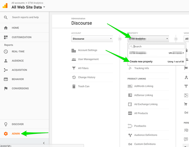This screenshot has width=189, height=147.
Task: Focus the Search reports and help field
Action: point(25,17)
